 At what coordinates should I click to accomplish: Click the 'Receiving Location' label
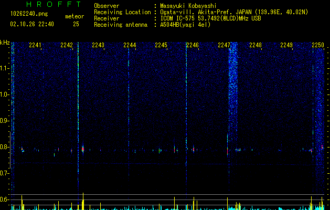pos(122,12)
